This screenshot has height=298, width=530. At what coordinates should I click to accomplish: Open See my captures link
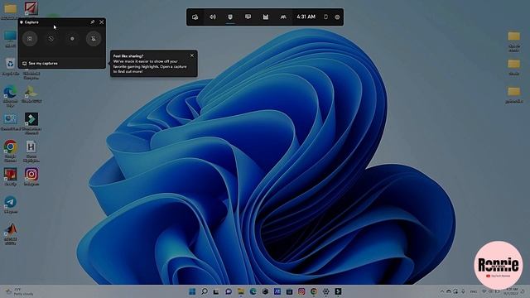click(40, 63)
